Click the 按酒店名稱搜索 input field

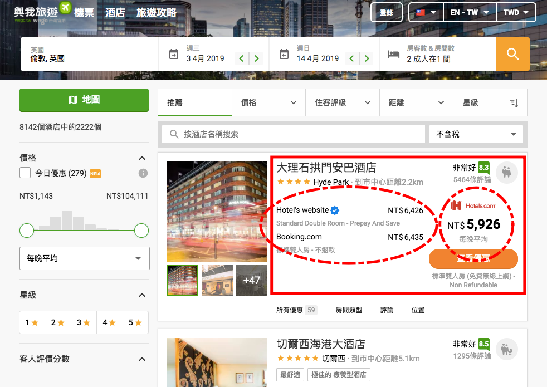coord(294,134)
